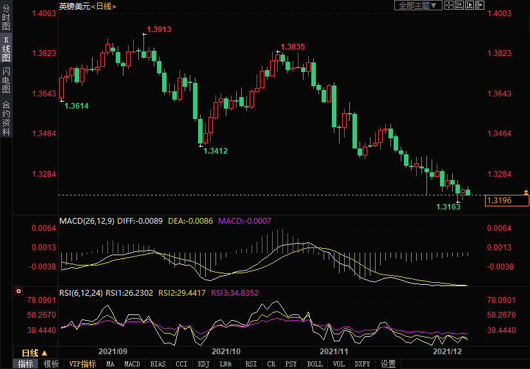Toggle the BOLL indicator in bottom bar
530x369 pixels.
coord(315,364)
